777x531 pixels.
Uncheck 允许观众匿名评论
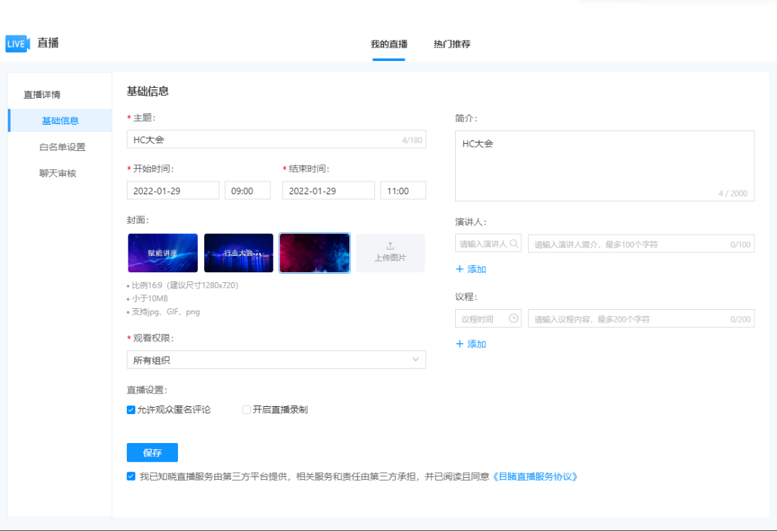click(x=130, y=409)
